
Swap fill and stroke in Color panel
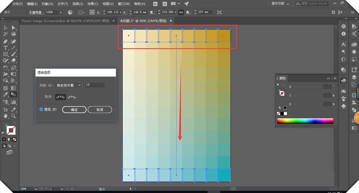pyautogui.click(x=284, y=86)
